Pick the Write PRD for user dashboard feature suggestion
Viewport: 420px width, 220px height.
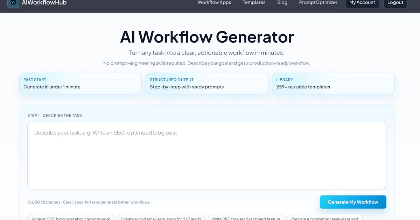coord(246,218)
